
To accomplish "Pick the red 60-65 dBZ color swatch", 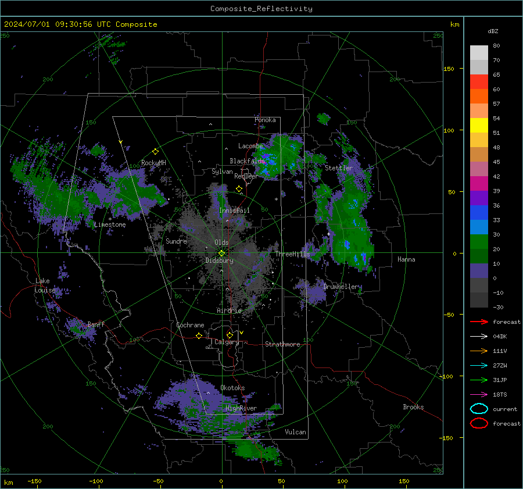I will pos(479,82).
